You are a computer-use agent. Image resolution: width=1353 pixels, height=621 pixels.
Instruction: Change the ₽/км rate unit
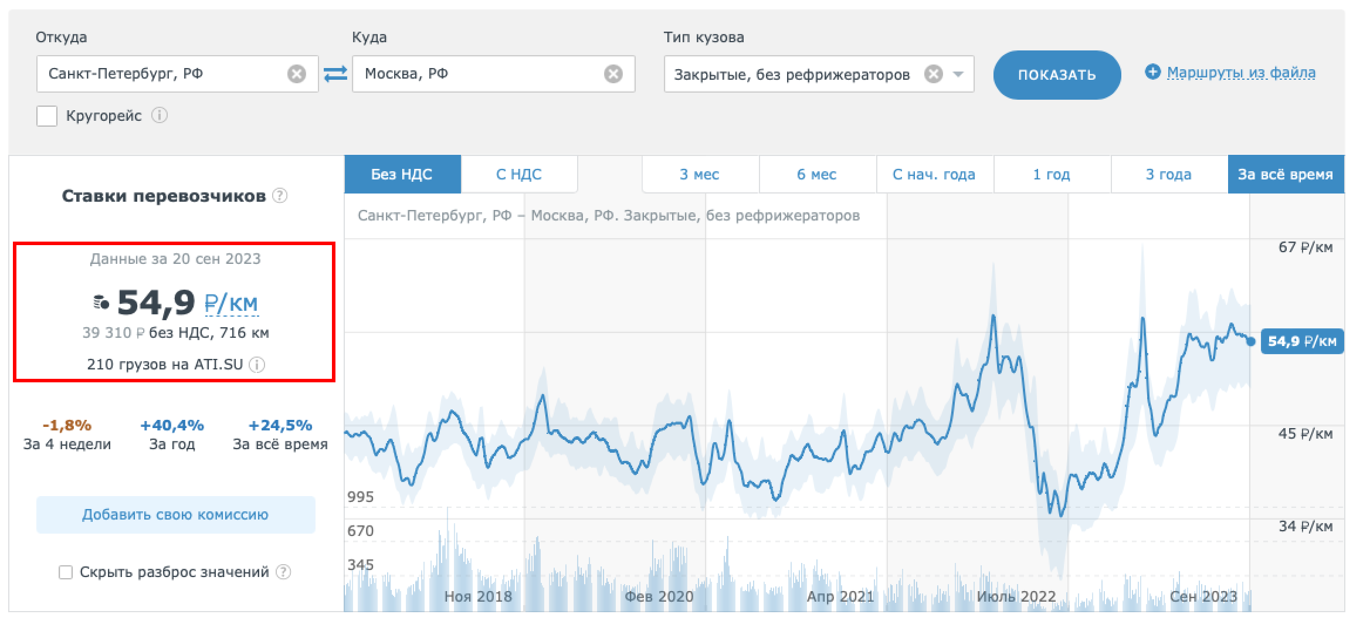coord(231,303)
